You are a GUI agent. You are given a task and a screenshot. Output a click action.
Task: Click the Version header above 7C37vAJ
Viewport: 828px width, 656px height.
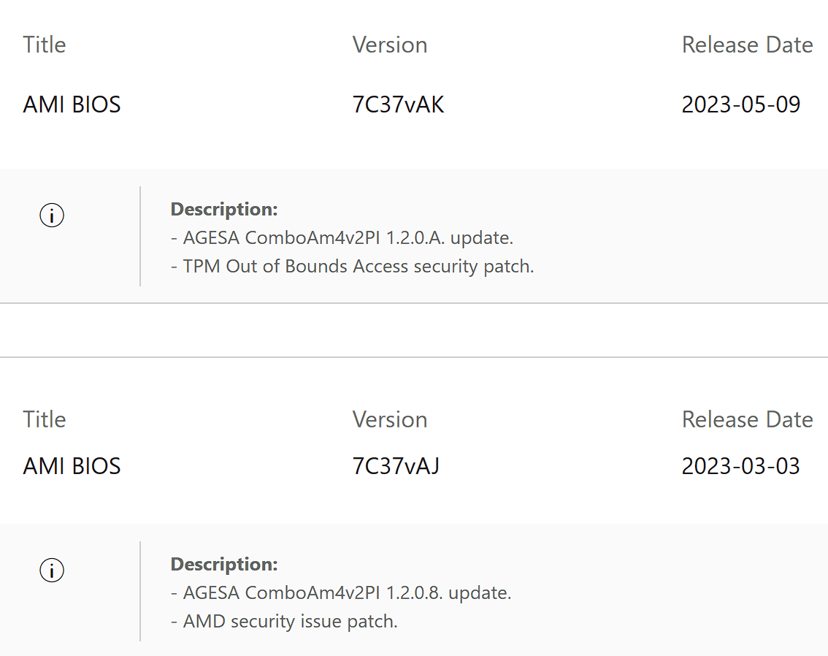coord(390,420)
